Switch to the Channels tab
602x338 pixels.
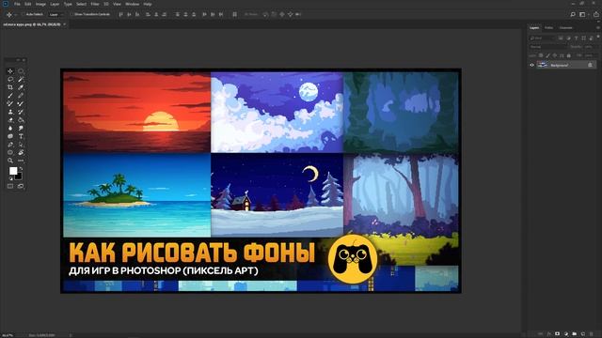(566, 27)
